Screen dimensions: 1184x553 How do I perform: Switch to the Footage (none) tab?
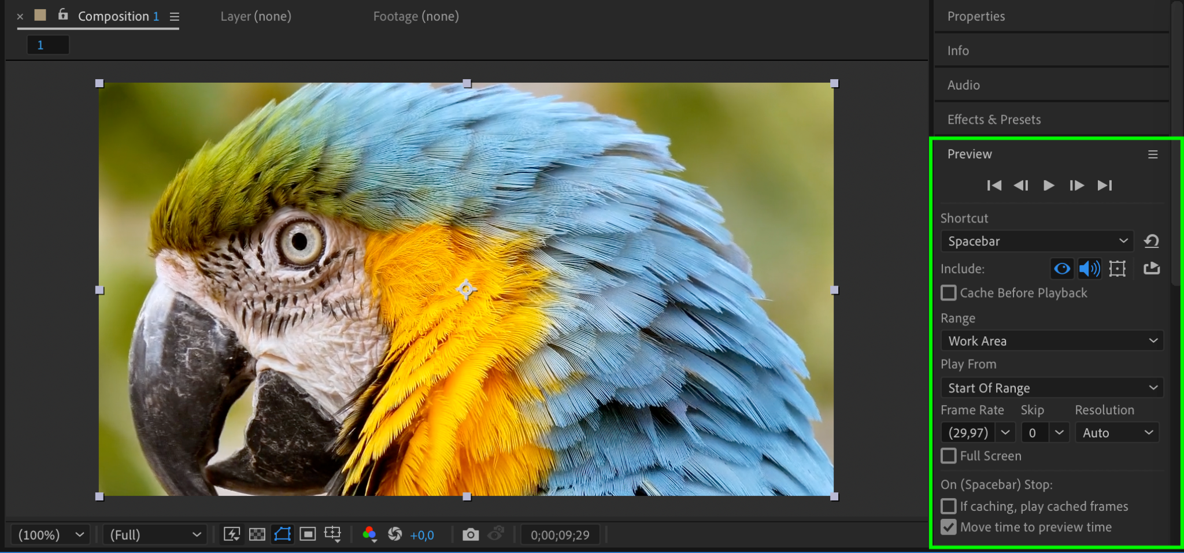tap(416, 17)
